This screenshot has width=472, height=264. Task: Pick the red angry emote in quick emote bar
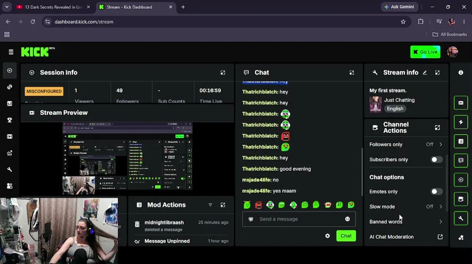[x=258, y=205]
